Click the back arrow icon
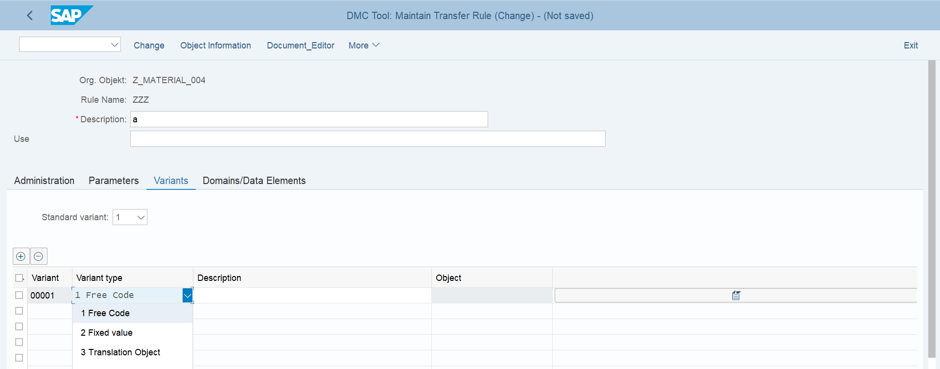The width and height of the screenshot is (940, 369). click(30, 16)
